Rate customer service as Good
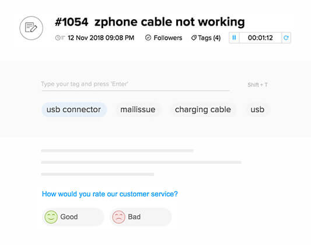This screenshot has height=245, width=311. coord(73,217)
